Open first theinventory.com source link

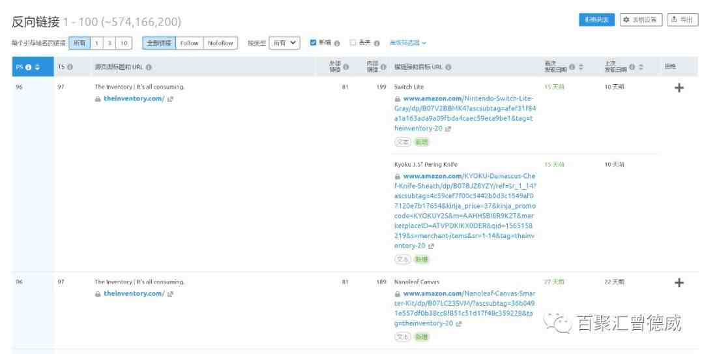[134, 99]
